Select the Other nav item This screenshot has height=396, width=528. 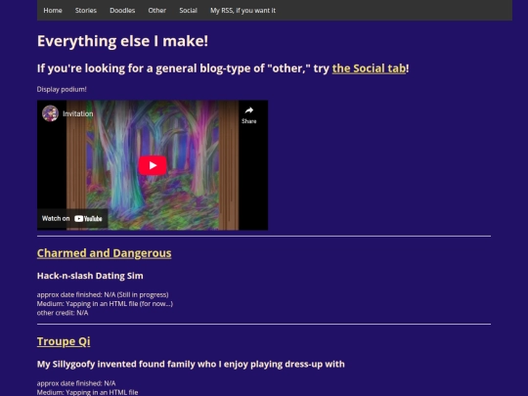[x=156, y=11]
